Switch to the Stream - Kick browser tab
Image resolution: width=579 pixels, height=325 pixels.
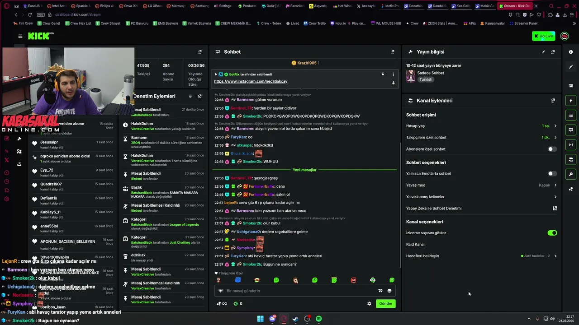pos(514,6)
